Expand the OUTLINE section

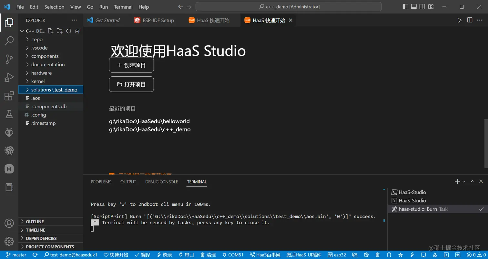[x=51, y=222]
